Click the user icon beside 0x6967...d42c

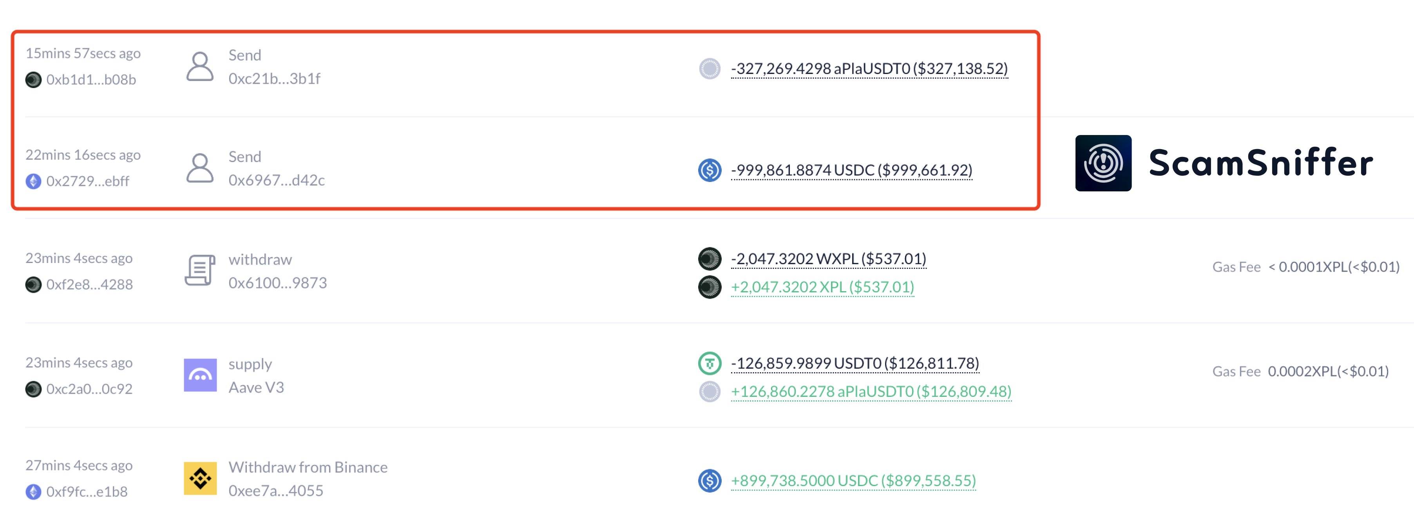pyautogui.click(x=200, y=168)
